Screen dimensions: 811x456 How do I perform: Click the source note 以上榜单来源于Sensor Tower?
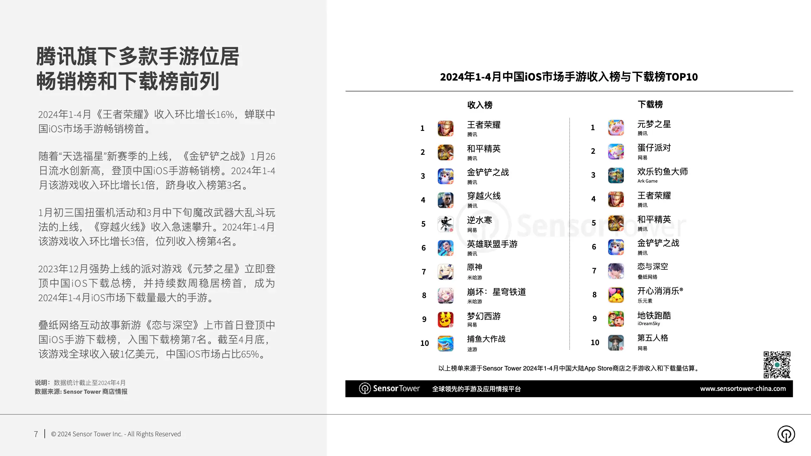pyautogui.click(x=569, y=368)
